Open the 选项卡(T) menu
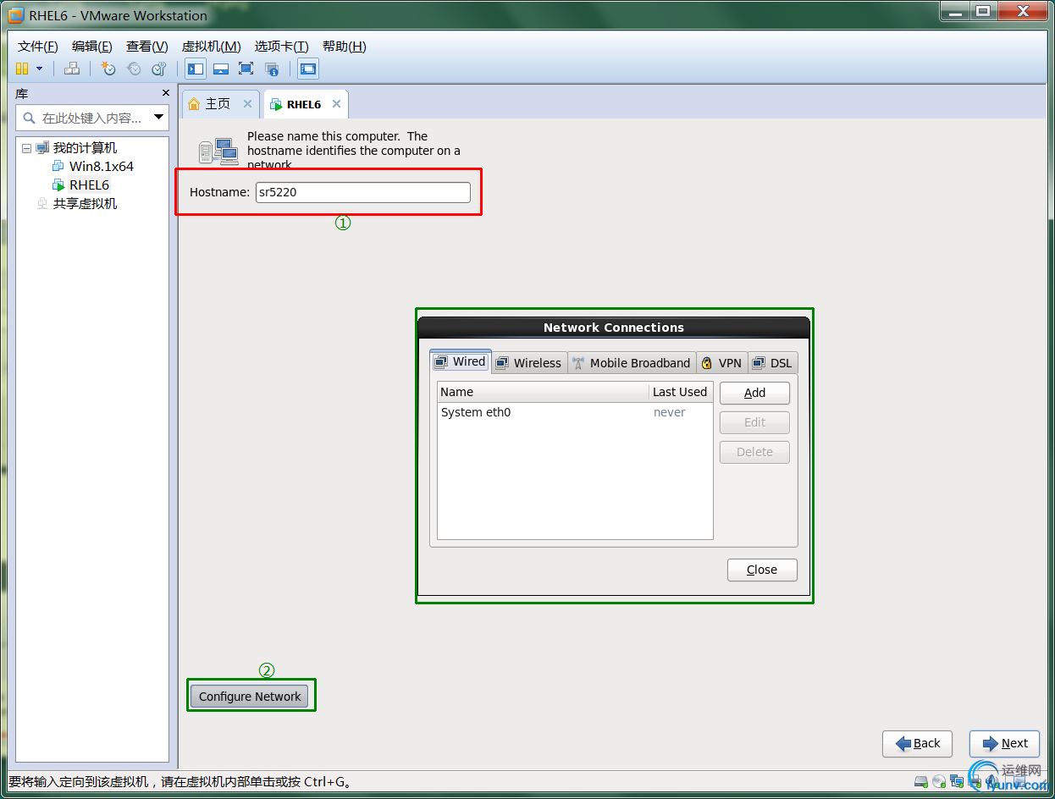 (281, 47)
